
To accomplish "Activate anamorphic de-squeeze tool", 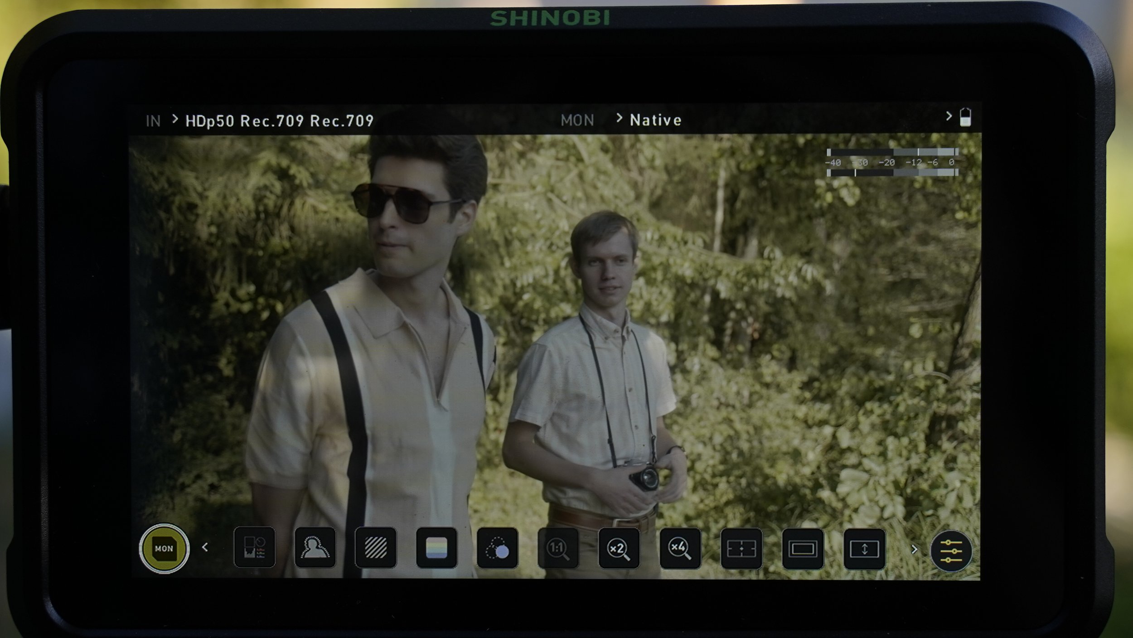I will tap(864, 549).
